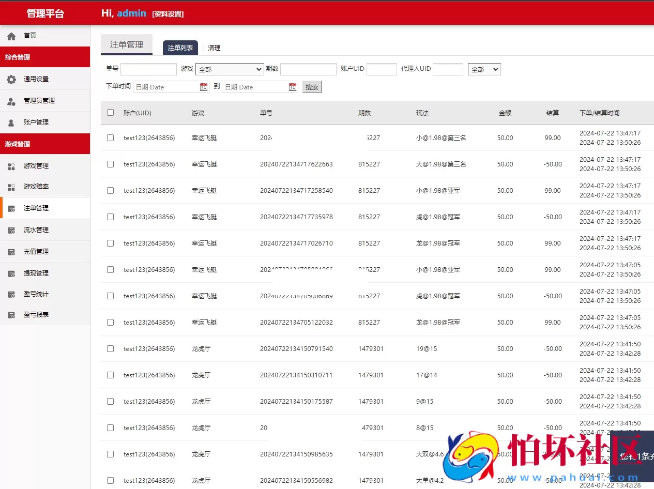Switch to the 清理 tab

click(214, 48)
